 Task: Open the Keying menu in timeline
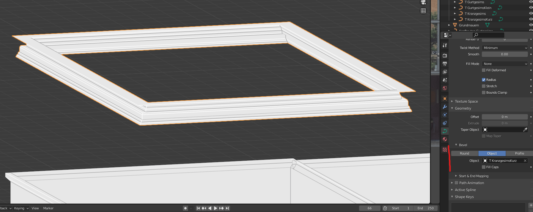tap(21, 208)
